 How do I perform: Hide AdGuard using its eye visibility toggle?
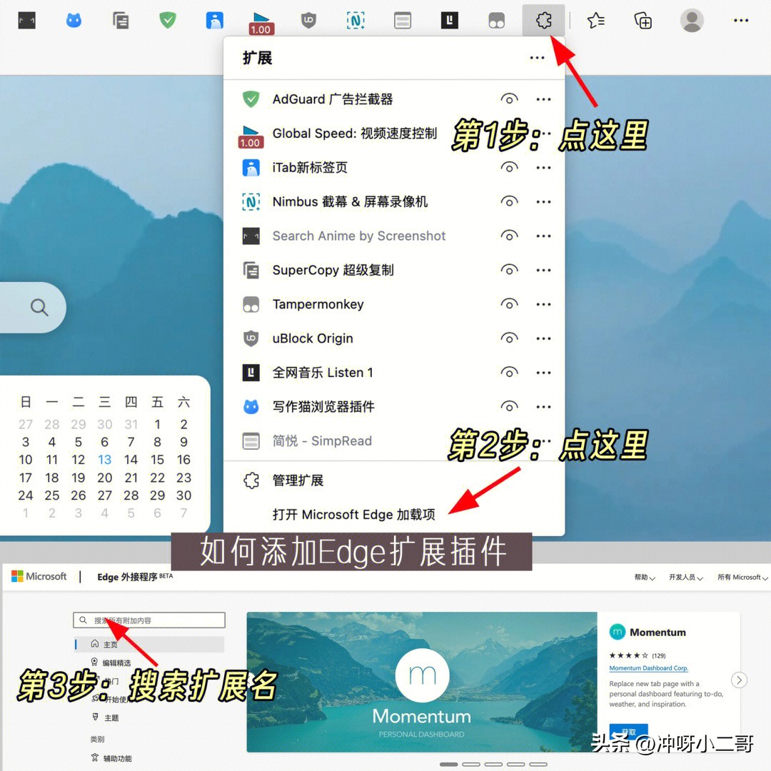point(510,99)
